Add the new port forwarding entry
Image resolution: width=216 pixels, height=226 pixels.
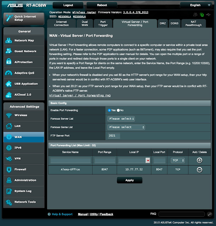point(199,160)
